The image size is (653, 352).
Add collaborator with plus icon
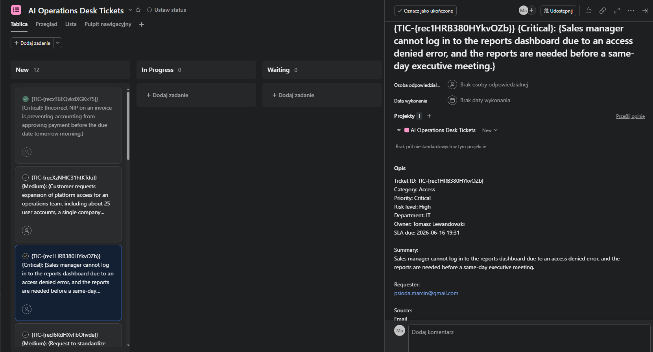531,11
